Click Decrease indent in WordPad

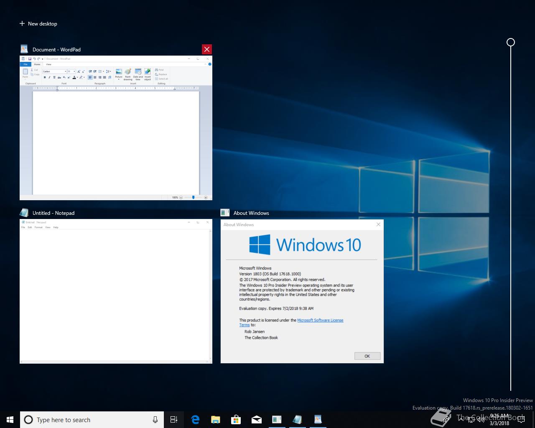(x=90, y=71)
